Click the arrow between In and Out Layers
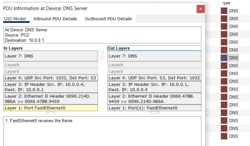The width and height of the screenshot is (250, 146). pos(103,56)
